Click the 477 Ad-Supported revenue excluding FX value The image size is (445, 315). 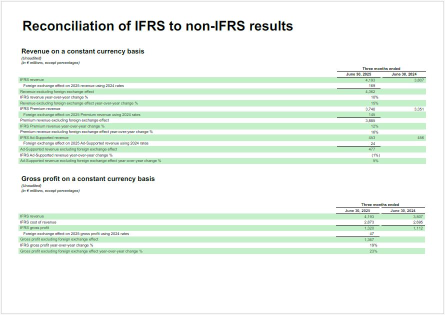coord(371,149)
